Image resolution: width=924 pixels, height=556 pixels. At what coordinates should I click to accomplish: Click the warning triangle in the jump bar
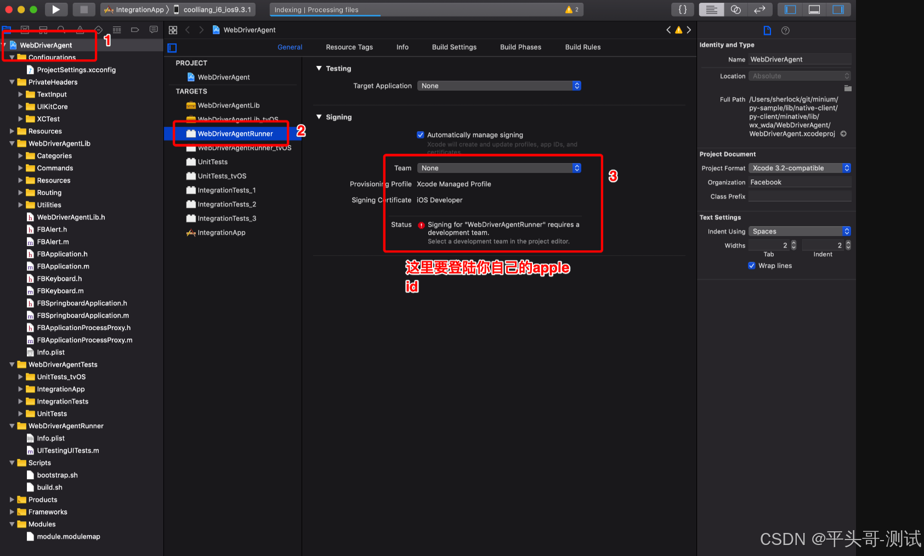679,30
